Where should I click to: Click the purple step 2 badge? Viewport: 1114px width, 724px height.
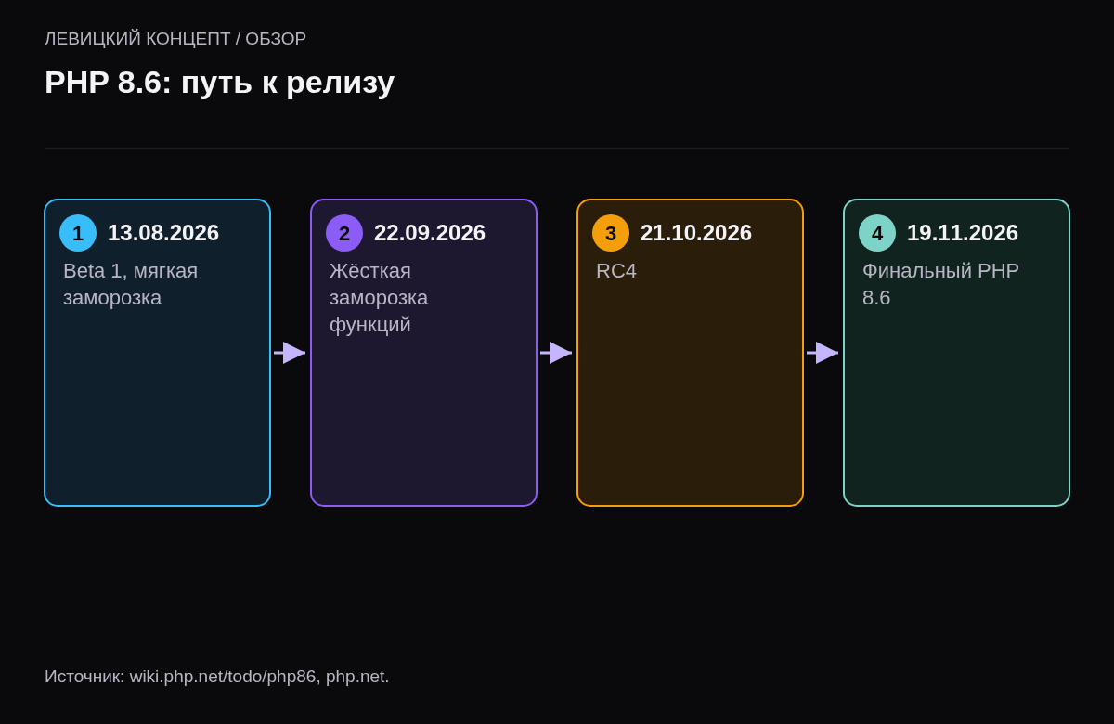tap(344, 233)
